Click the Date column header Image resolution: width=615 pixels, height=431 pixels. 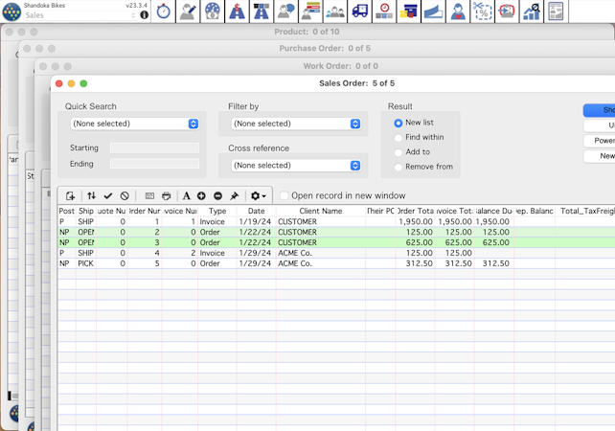(x=256, y=211)
